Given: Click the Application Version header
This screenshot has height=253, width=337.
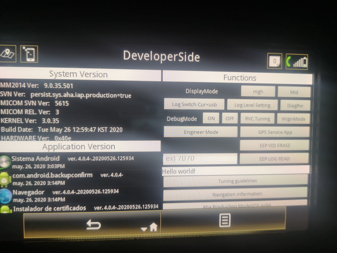Looking at the screenshot, I should coord(80,146).
